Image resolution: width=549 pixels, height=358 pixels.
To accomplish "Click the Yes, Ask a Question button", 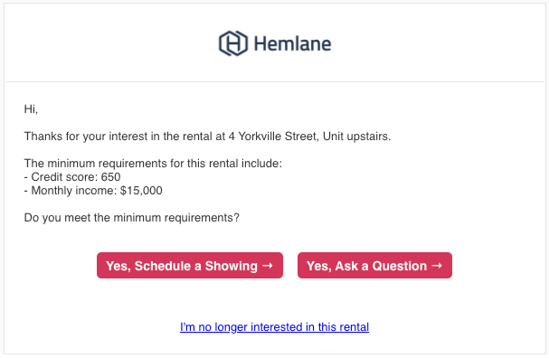I will coord(374,266).
